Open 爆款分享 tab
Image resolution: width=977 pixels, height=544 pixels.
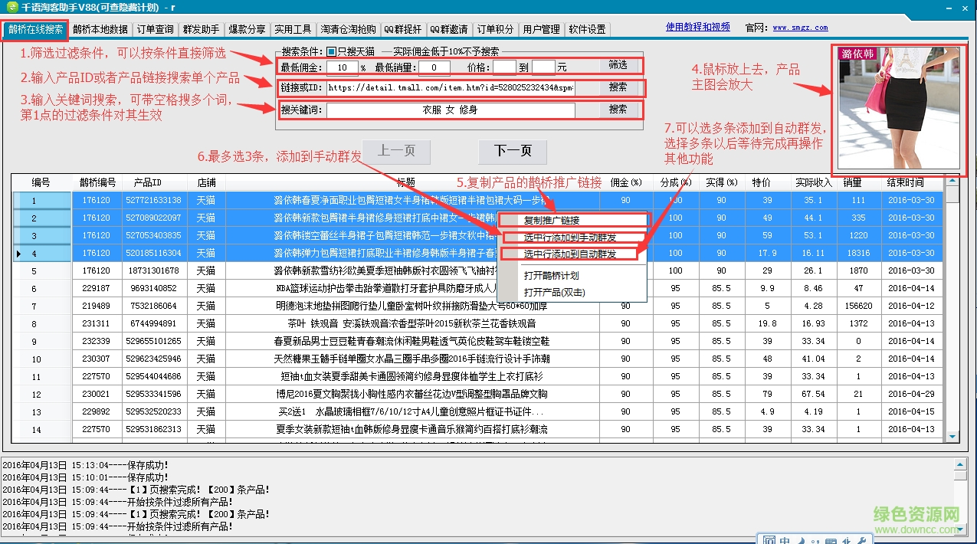247,30
